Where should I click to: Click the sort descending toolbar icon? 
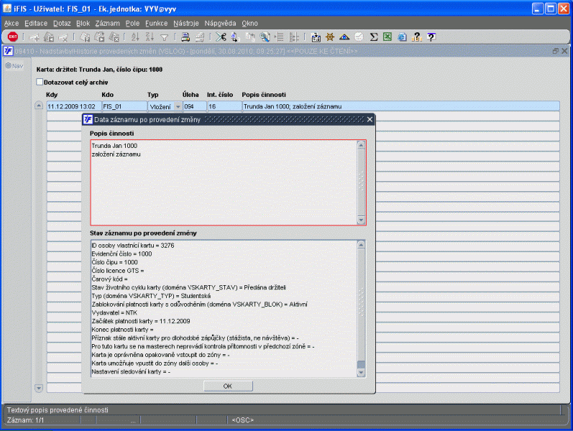[150, 37]
